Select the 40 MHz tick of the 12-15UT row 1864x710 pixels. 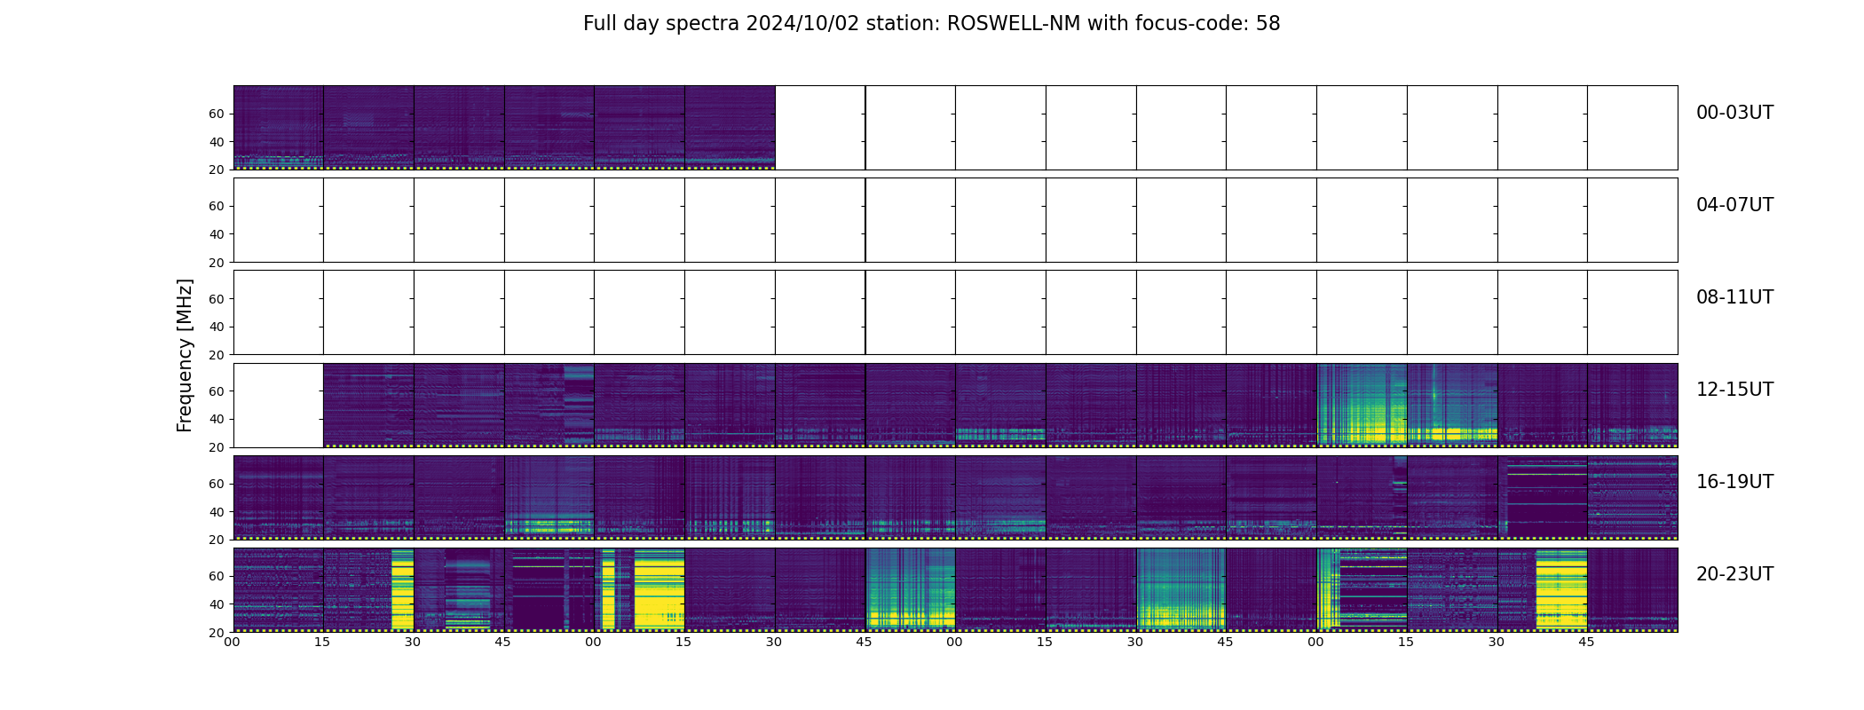(217, 419)
